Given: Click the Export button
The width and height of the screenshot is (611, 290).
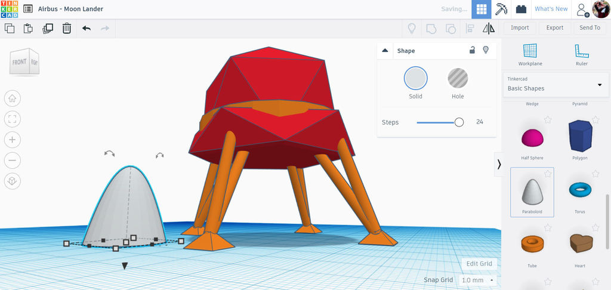Looking at the screenshot, I should coord(554,27).
